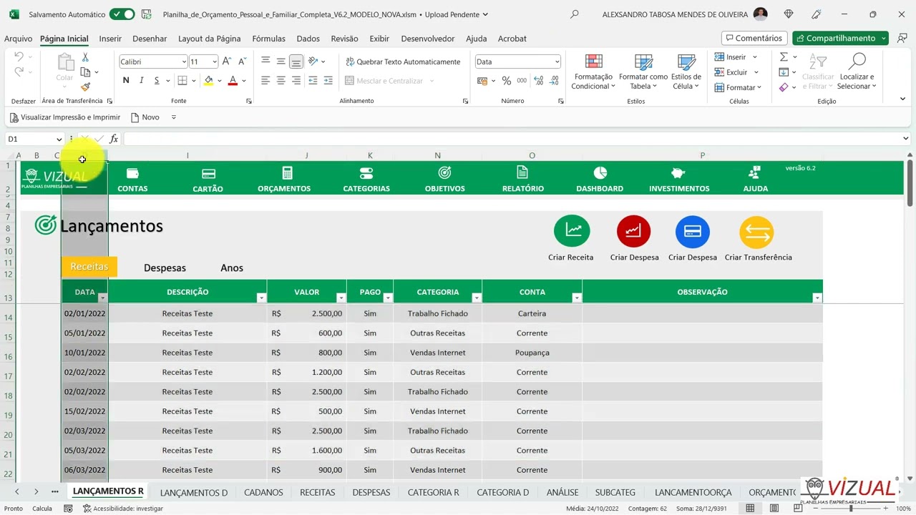916x515 pixels.
Task: Switch to the SUBCATEG sheet tab
Action: tap(615, 492)
